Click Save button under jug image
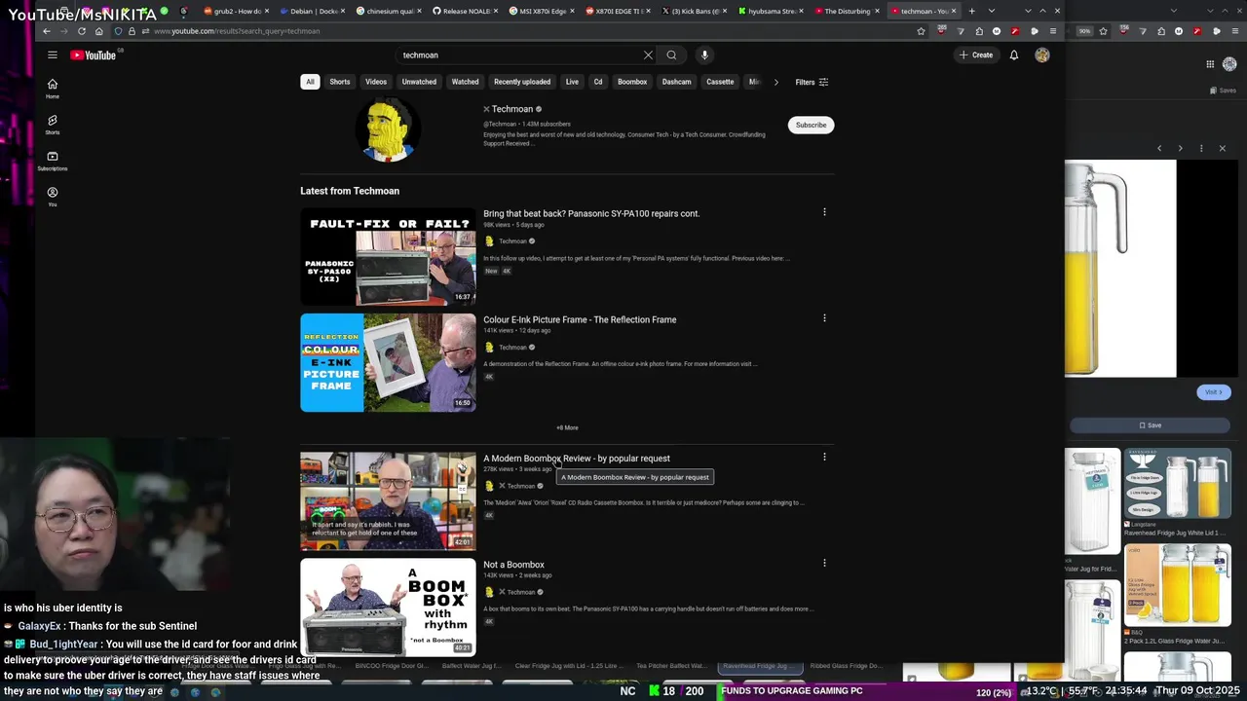 point(1150,425)
